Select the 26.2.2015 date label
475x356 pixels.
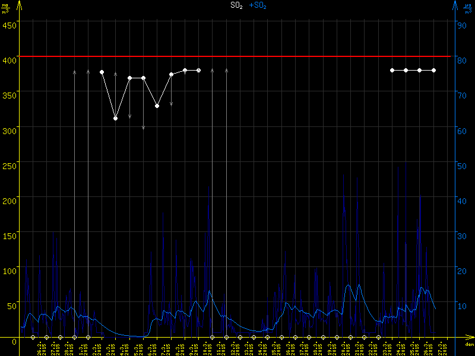pos(40,347)
